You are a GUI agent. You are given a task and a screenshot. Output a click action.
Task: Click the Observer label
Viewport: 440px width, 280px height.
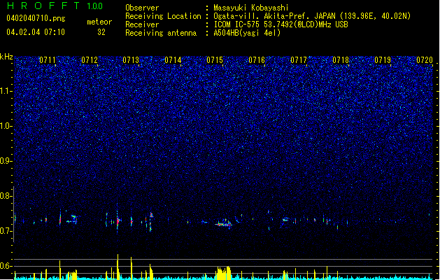(x=142, y=8)
